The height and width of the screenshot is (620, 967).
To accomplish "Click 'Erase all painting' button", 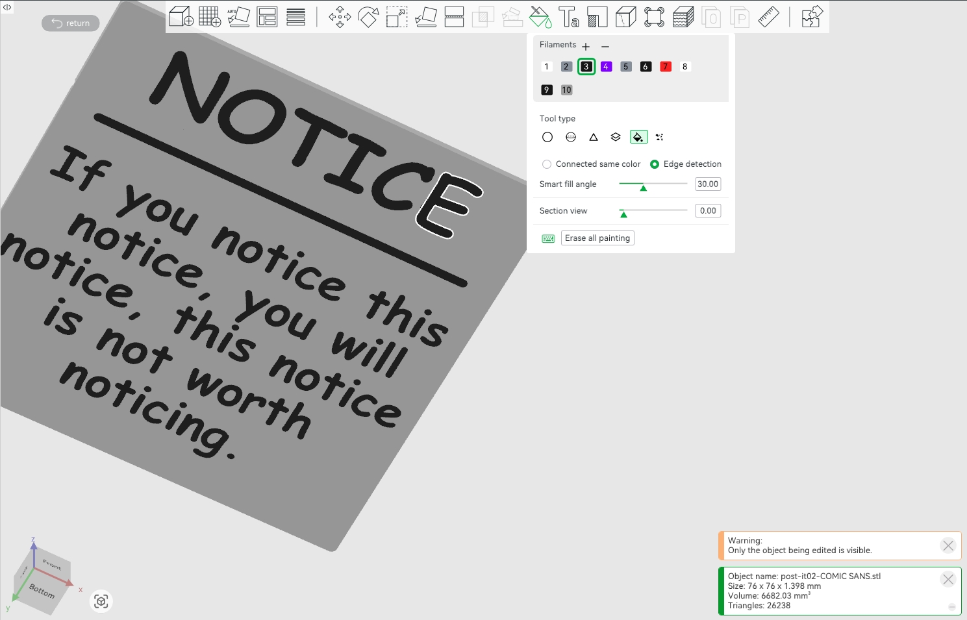I will pyautogui.click(x=597, y=238).
